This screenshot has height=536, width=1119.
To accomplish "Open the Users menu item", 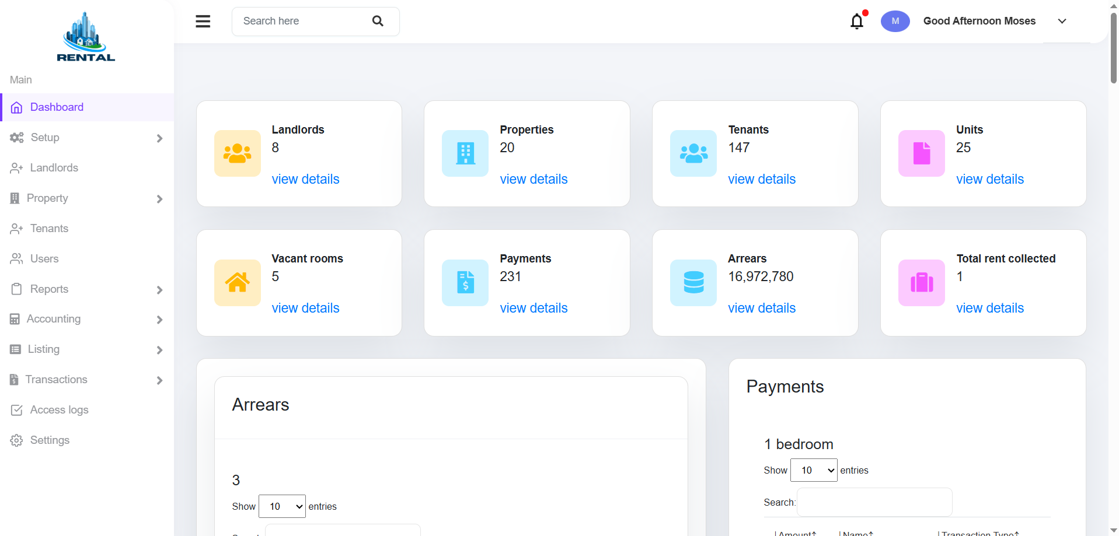I will coord(87,259).
